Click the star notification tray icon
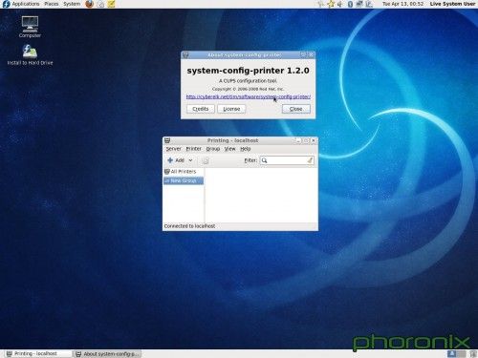Viewport: 478px width, 358px height. tap(332, 4)
